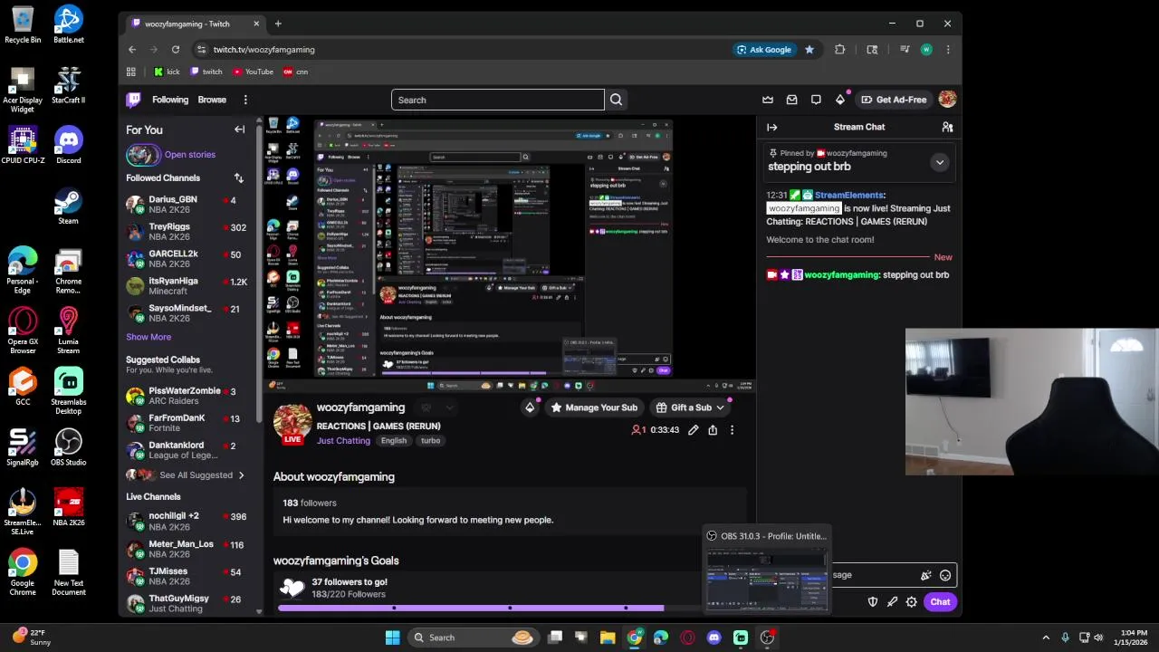Viewport: 1159px width, 652px height.
Task: Open the Twitch home logo
Action: click(134, 100)
